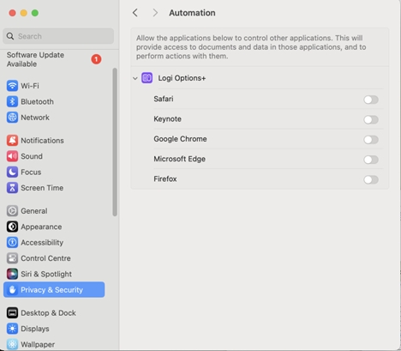Click the Microsoft Edge row label
The width and height of the screenshot is (401, 351).
tap(179, 159)
